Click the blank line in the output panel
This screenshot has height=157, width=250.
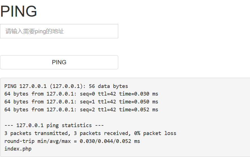(x=84, y=118)
